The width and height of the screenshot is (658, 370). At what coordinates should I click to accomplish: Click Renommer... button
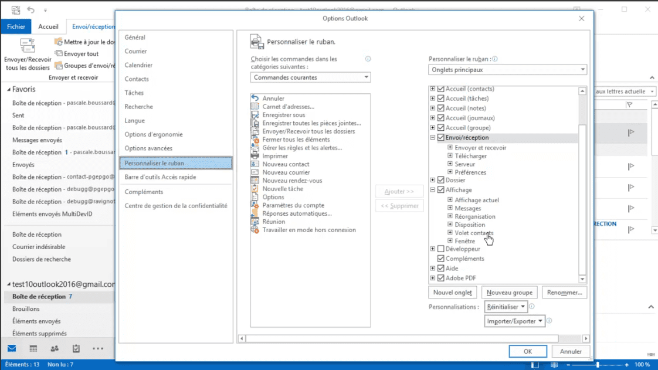(564, 293)
